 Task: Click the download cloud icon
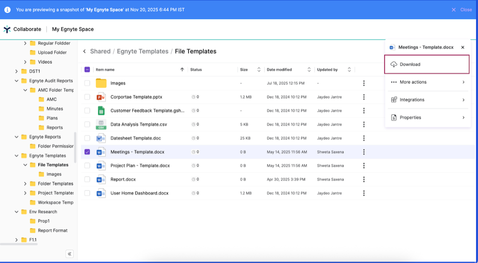tap(394, 64)
